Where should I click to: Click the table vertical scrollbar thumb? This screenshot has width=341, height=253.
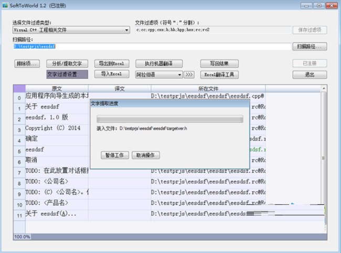(324, 158)
